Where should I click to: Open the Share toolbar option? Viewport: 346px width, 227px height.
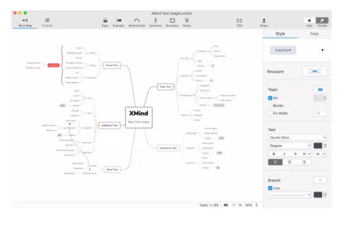point(264,23)
